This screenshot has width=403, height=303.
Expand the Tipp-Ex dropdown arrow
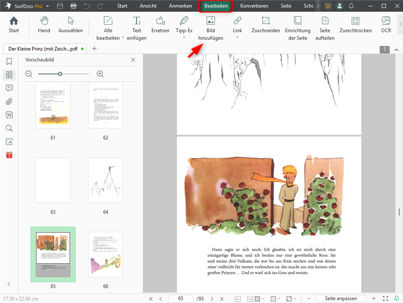pos(184,38)
